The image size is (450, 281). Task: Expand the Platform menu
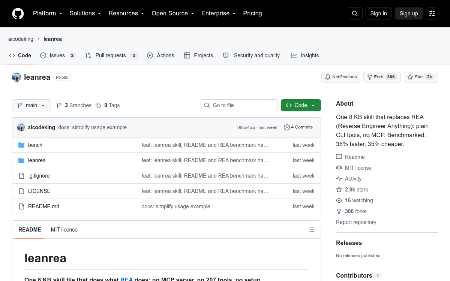(x=48, y=13)
